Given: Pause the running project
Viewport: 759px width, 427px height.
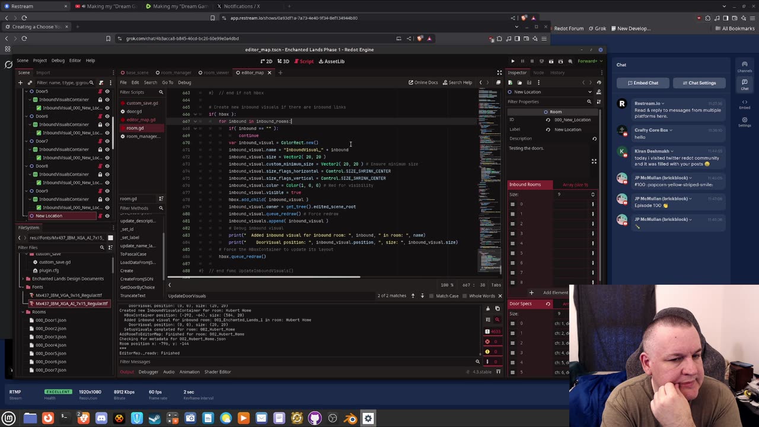Looking at the screenshot, I should pos(522,61).
